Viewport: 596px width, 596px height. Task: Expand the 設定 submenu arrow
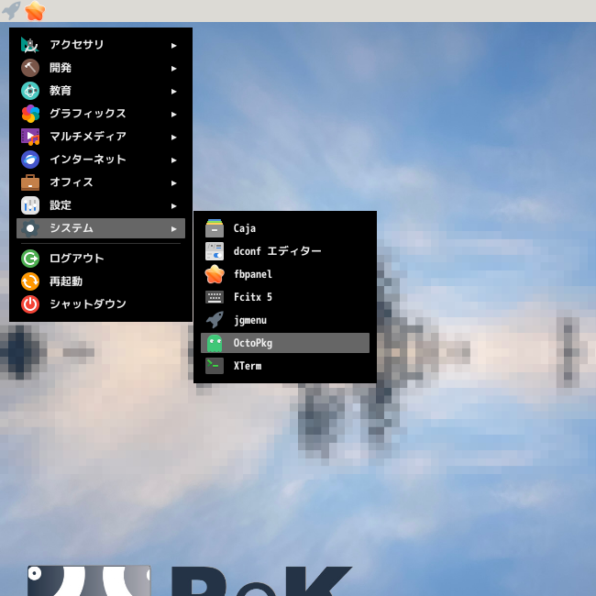[x=173, y=206]
